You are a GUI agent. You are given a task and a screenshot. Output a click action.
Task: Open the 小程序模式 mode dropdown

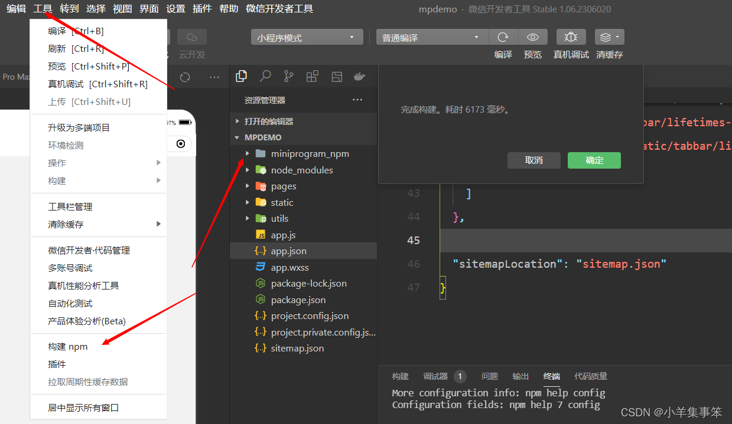307,38
